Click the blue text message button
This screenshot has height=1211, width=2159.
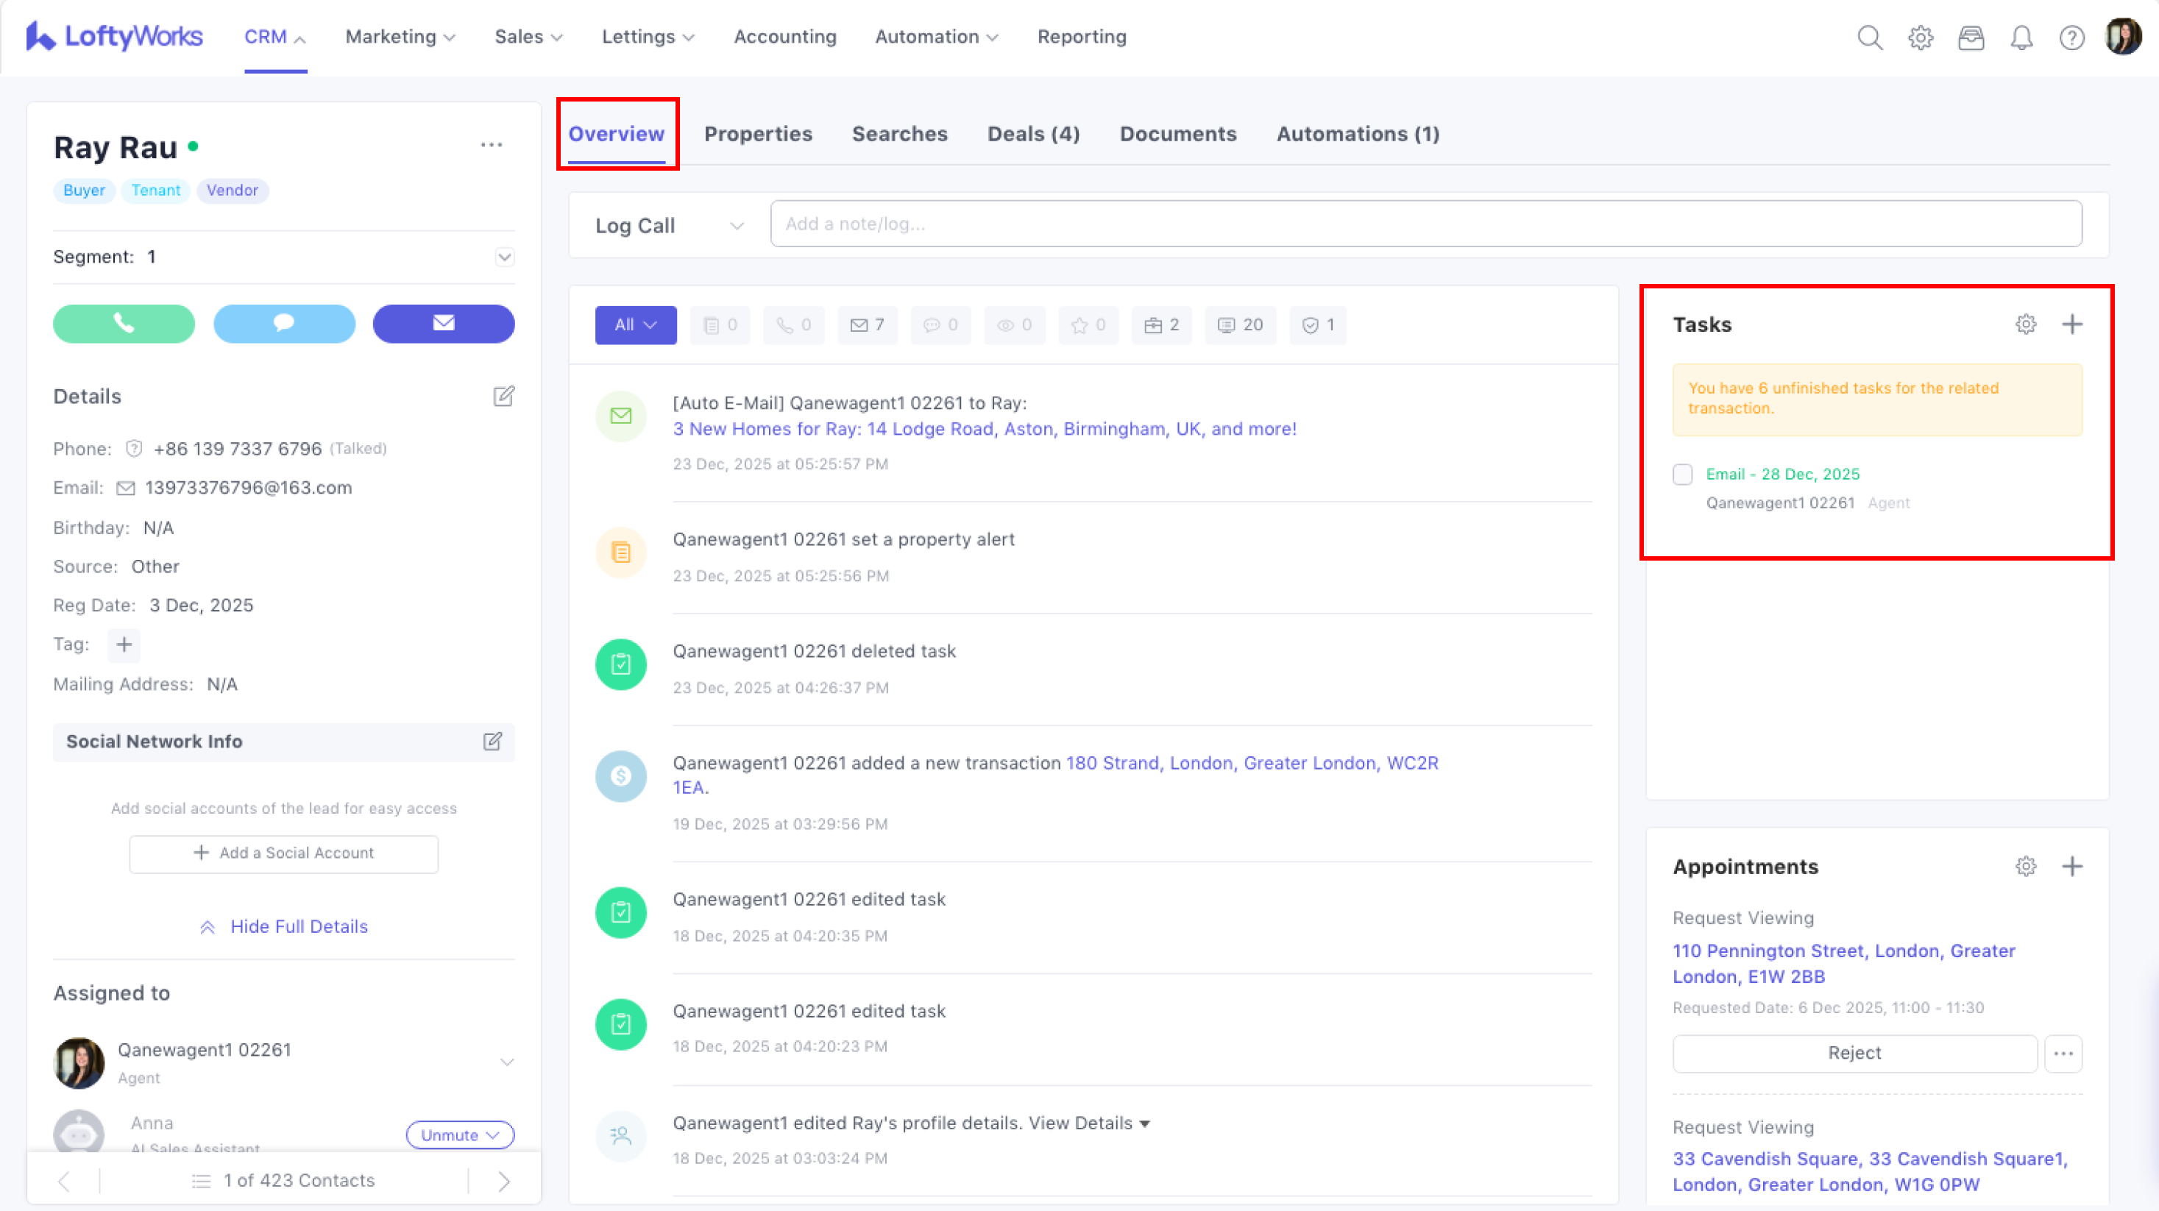tap(284, 324)
